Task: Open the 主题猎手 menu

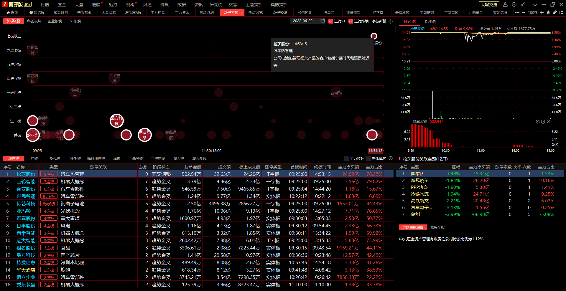Action: pyautogui.click(x=254, y=5)
